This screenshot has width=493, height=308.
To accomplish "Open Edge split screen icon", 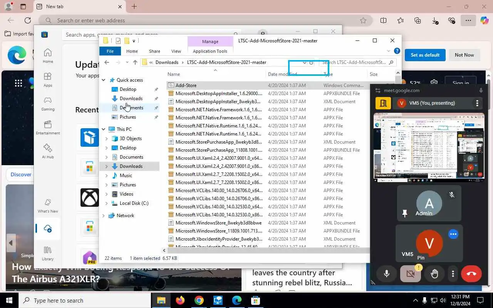I will point(383,20).
